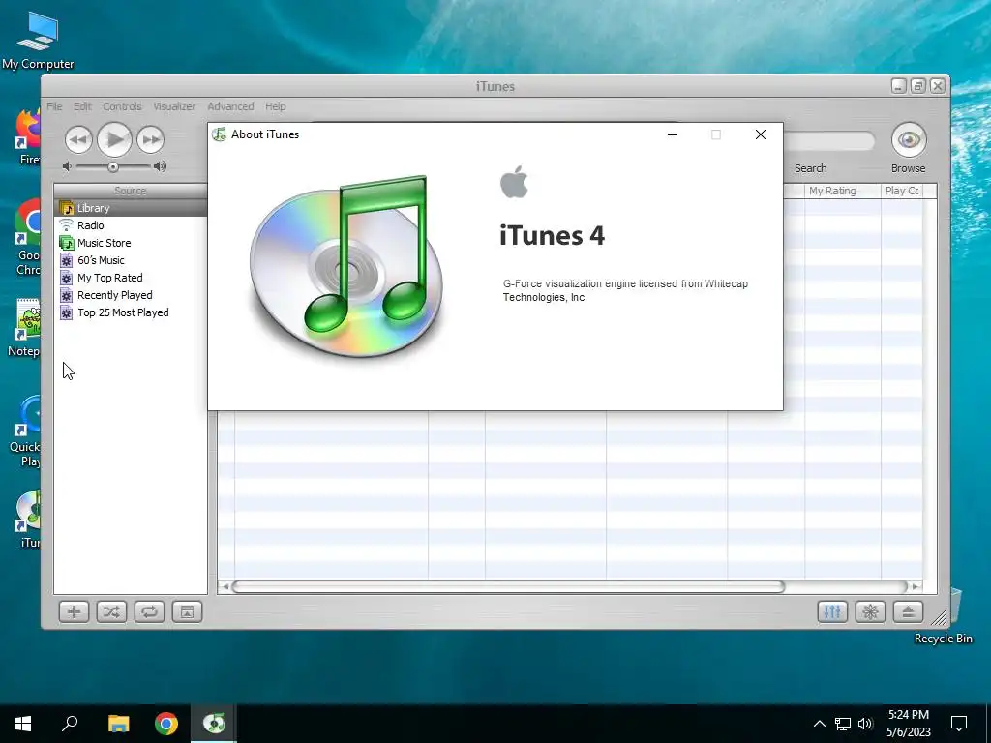Click the iTunes taskbar button
This screenshot has width=991, height=743.
coord(214,724)
